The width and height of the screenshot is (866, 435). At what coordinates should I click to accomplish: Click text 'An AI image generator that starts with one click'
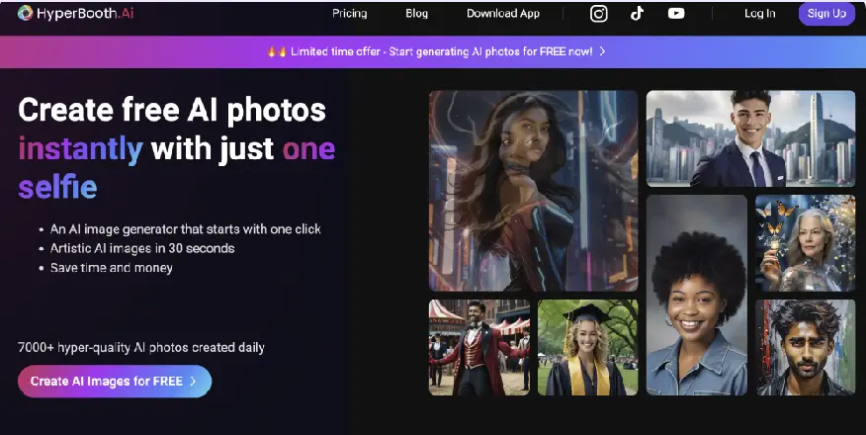pos(186,229)
